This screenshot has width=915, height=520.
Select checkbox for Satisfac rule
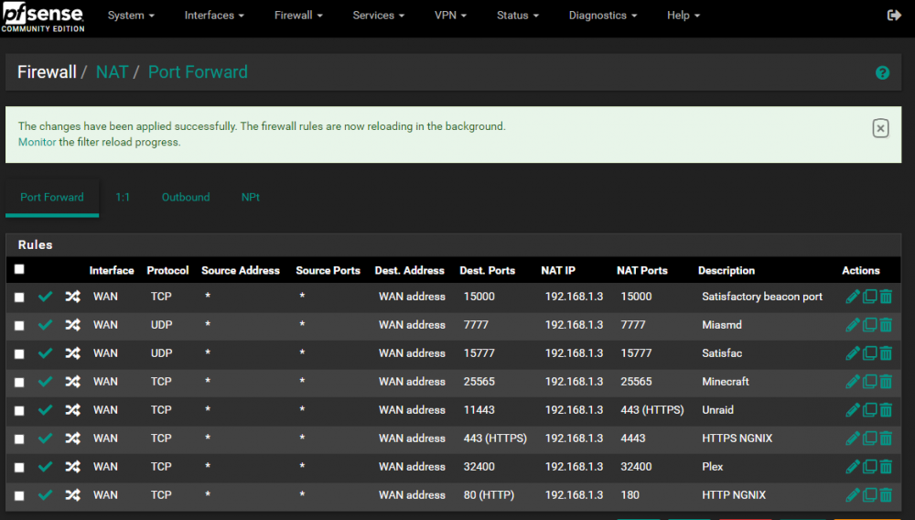[x=19, y=353]
